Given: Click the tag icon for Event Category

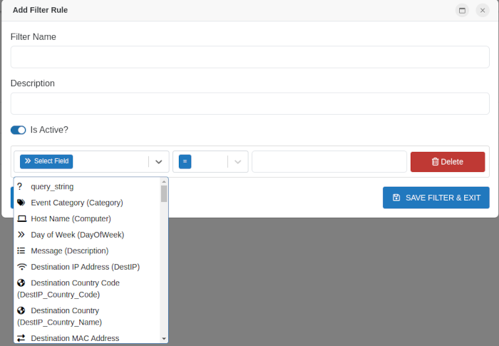Looking at the screenshot, I should pos(21,203).
